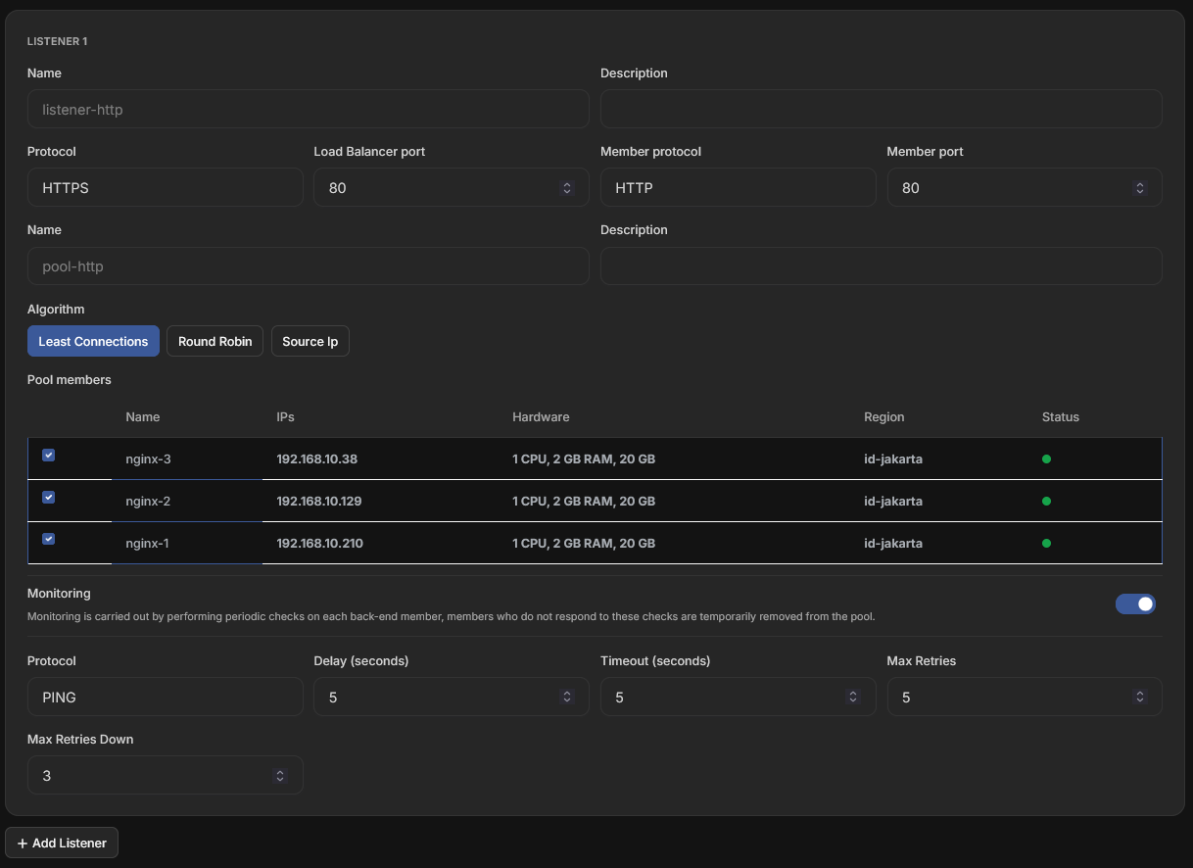Uncheck the nginx-3 pool member checkbox
This screenshot has width=1193, height=868.
pyautogui.click(x=48, y=455)
